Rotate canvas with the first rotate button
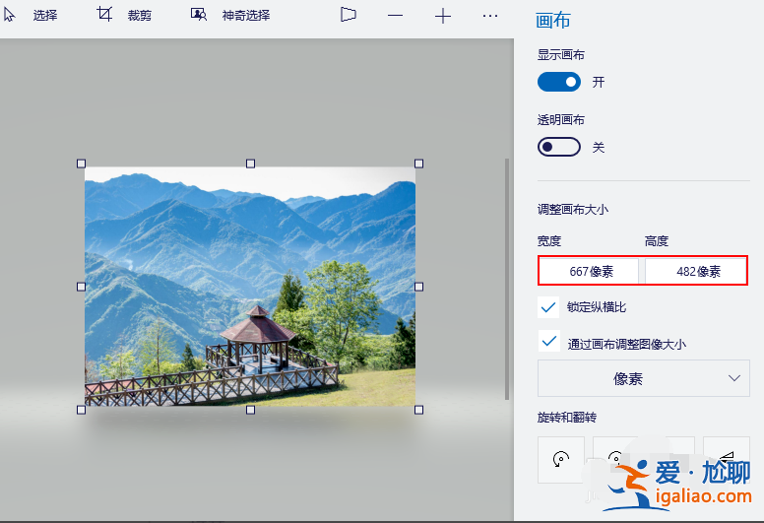764x523 pixels. (561, 459)
